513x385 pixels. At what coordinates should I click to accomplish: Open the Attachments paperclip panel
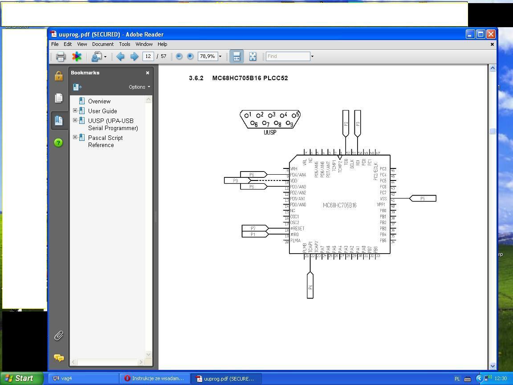(x=59, y=336)
